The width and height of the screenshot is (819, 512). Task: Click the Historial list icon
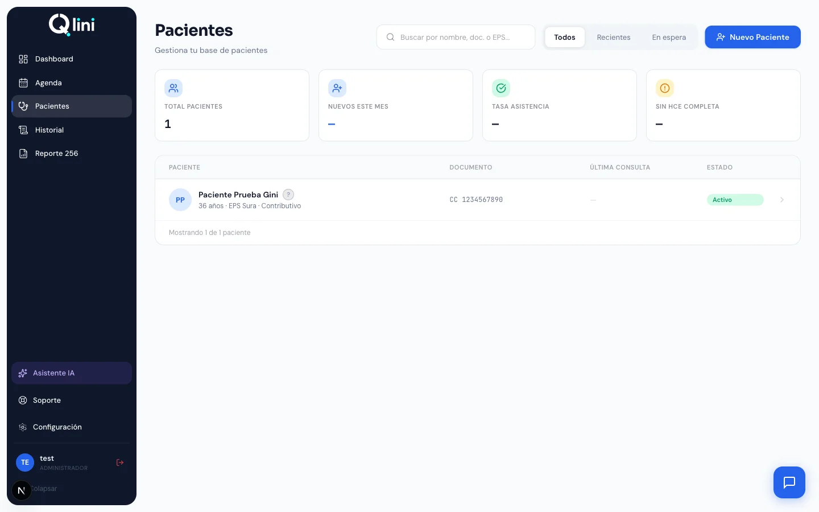(x=23, y=130)
